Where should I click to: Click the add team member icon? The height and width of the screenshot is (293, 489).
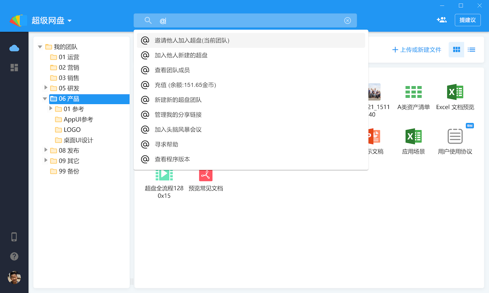441,20
